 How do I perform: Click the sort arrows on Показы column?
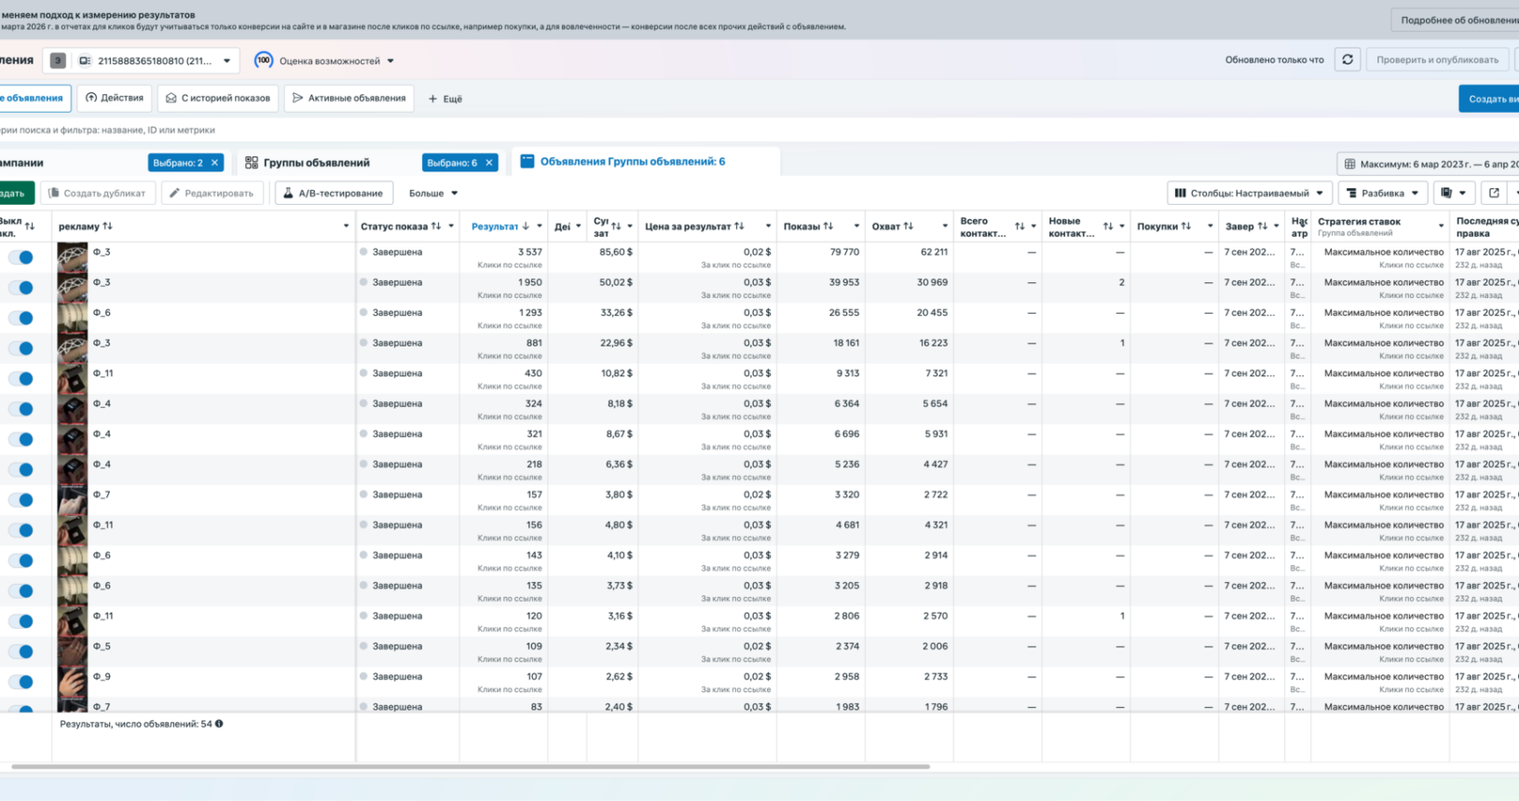point(828,226)
